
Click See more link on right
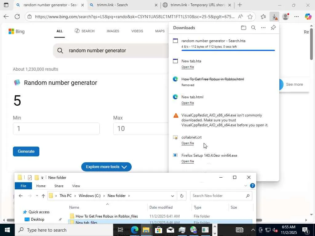[x=294, y=85]
